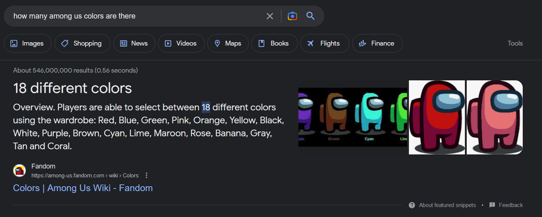Screen dimensions: 542x217
Task: Open the Tools options
Action: tap(515, 43)
